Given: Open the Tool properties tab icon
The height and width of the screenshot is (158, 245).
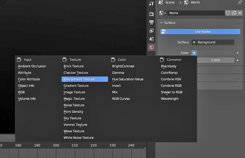Looking at the screenshot, I should (151, 4).
